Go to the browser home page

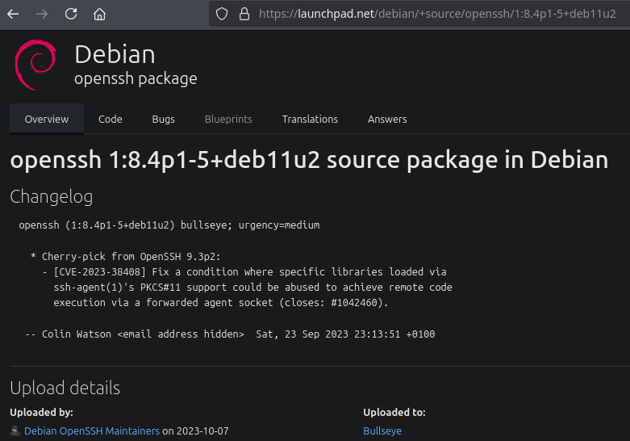[99, 14]
